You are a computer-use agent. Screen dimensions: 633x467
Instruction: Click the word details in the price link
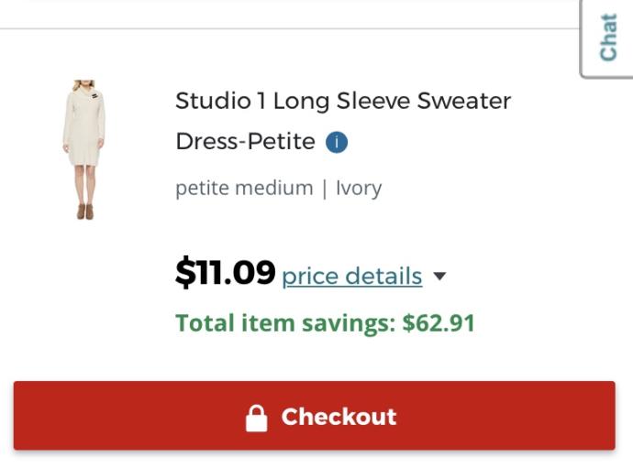383,276
